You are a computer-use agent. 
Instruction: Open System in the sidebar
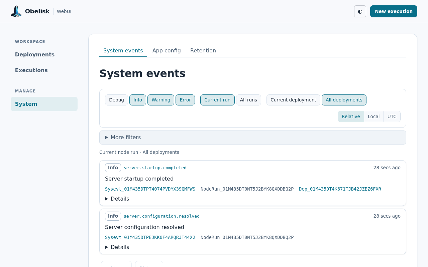44,104
